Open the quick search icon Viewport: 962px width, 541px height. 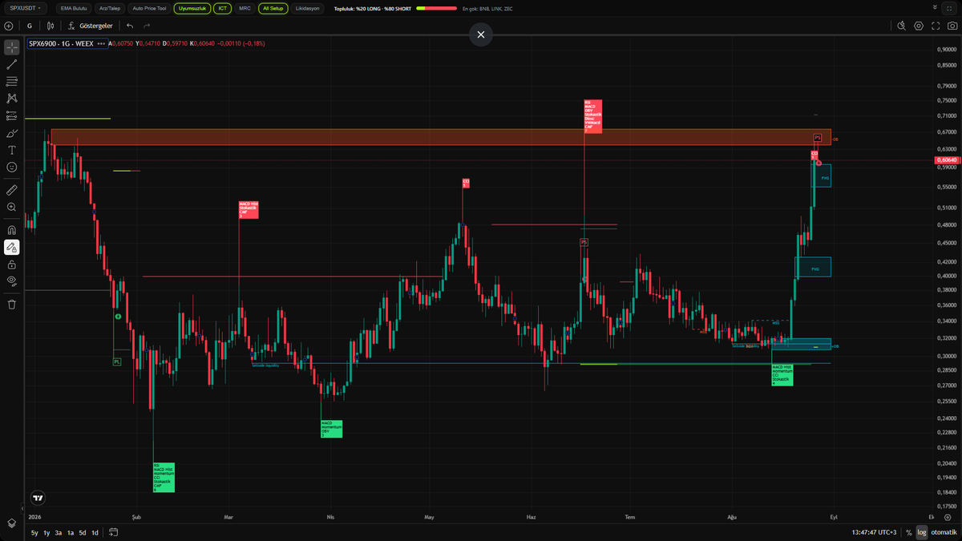pos(901,26)
